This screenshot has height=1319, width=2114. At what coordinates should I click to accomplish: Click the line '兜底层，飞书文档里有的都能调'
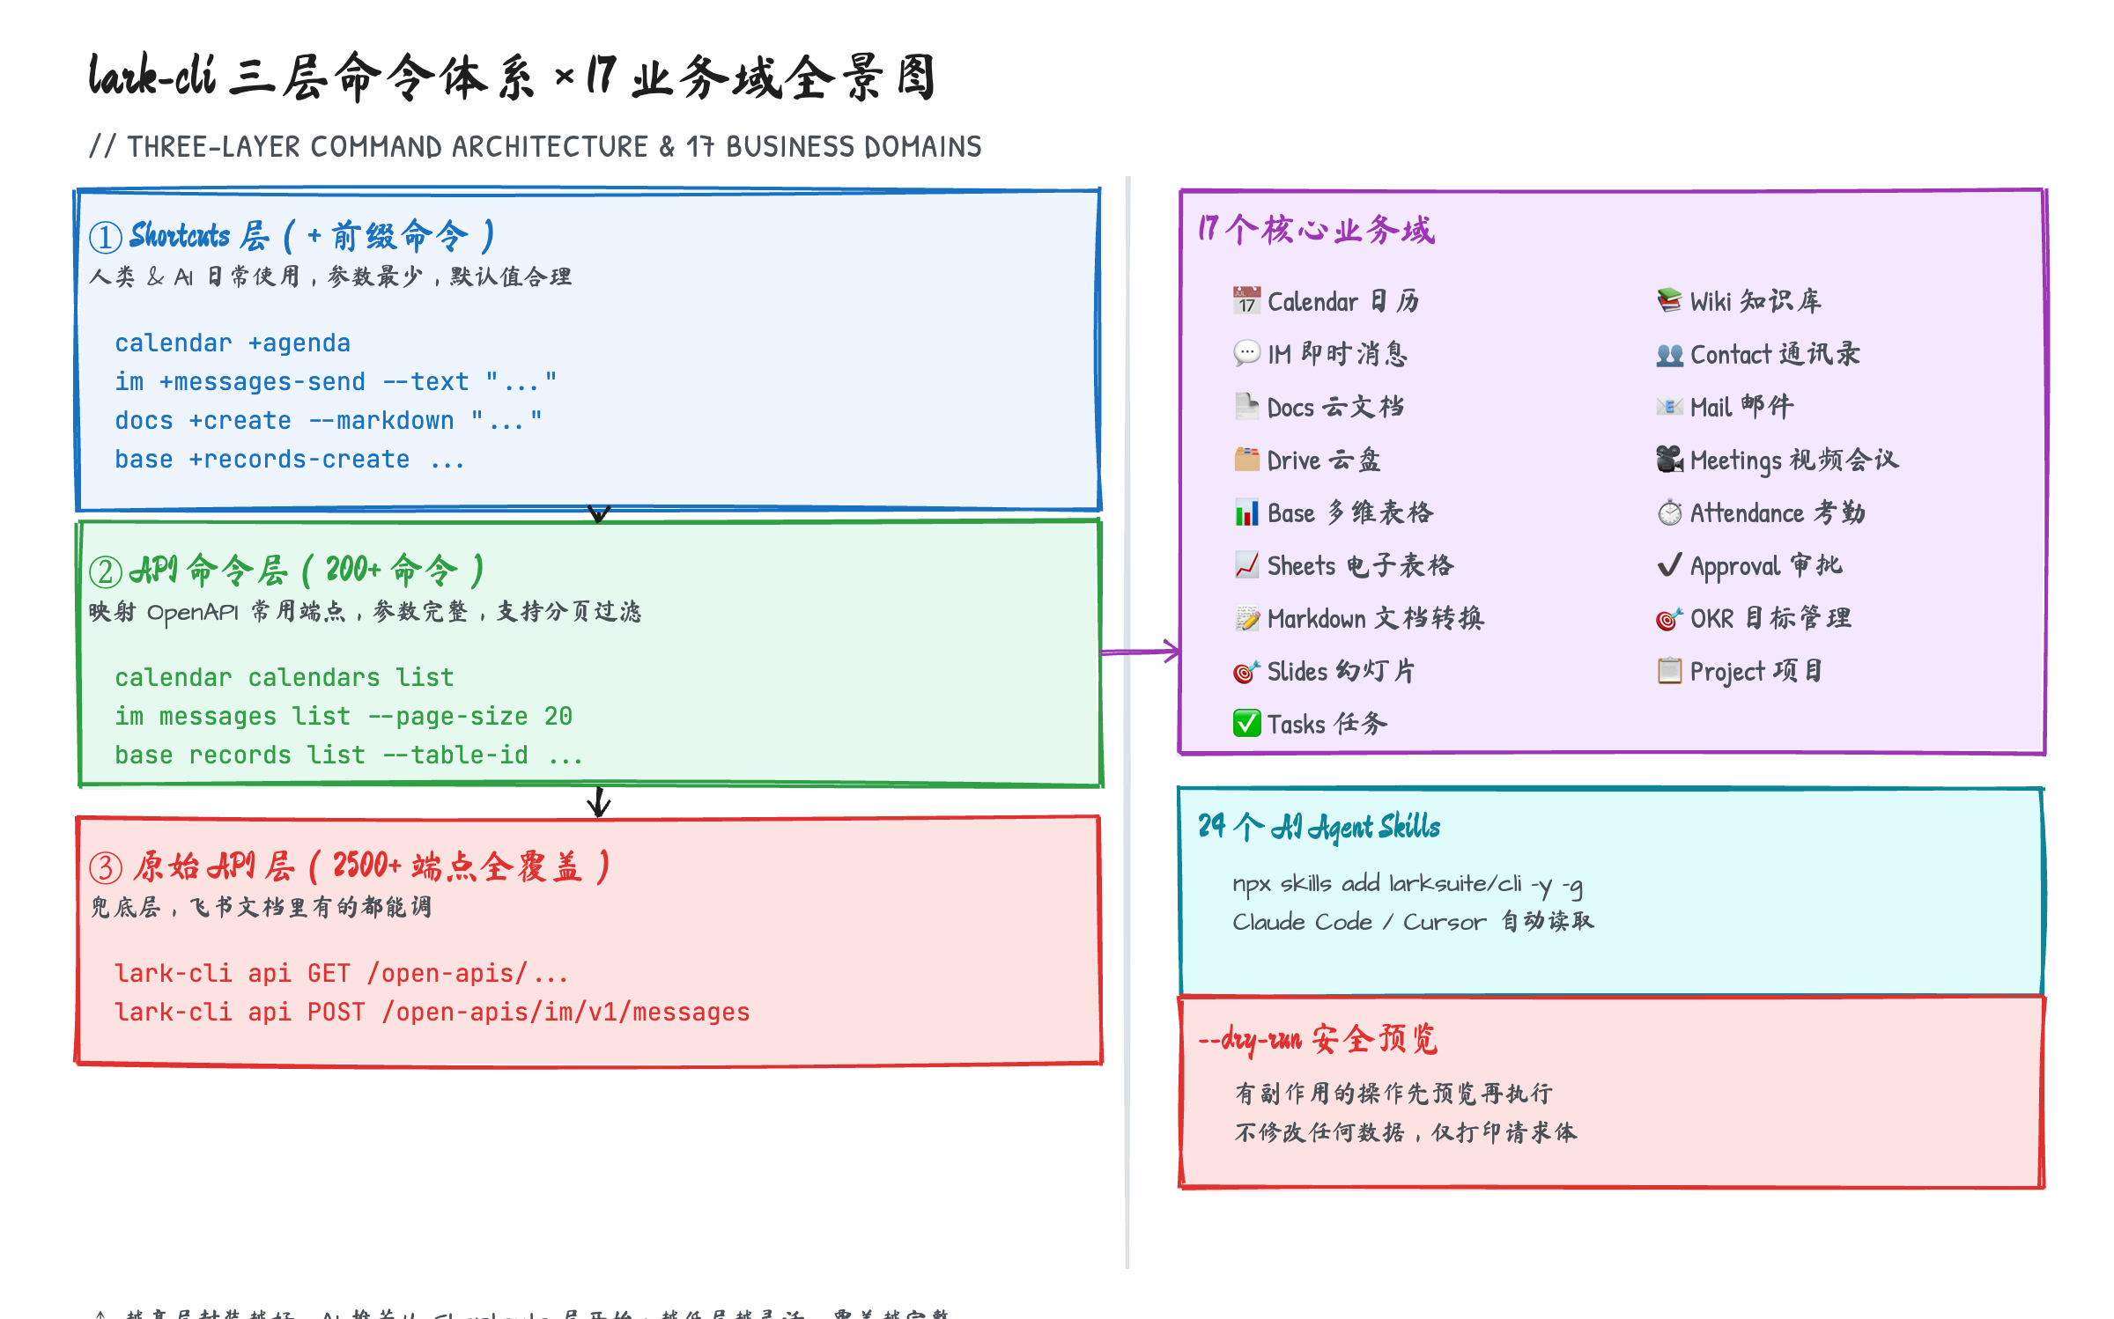261,907
